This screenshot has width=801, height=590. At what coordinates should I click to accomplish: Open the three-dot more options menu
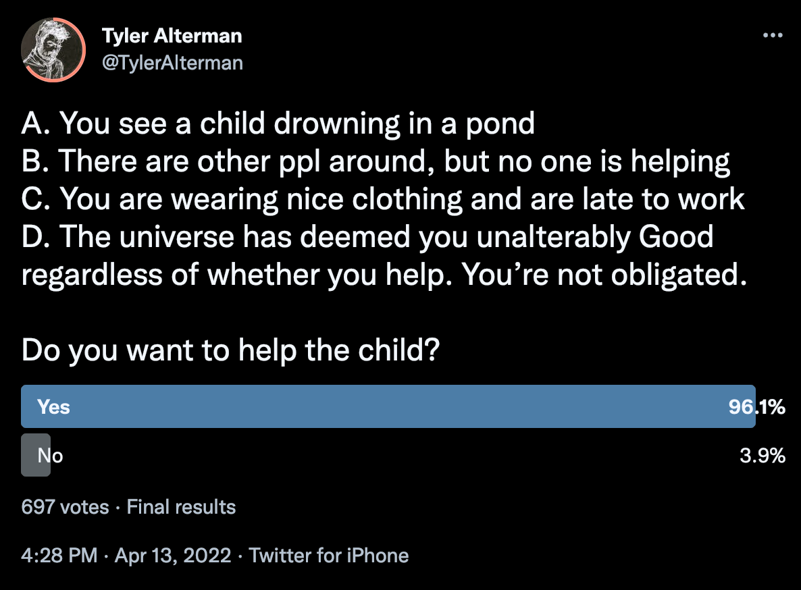coord(772,36)
